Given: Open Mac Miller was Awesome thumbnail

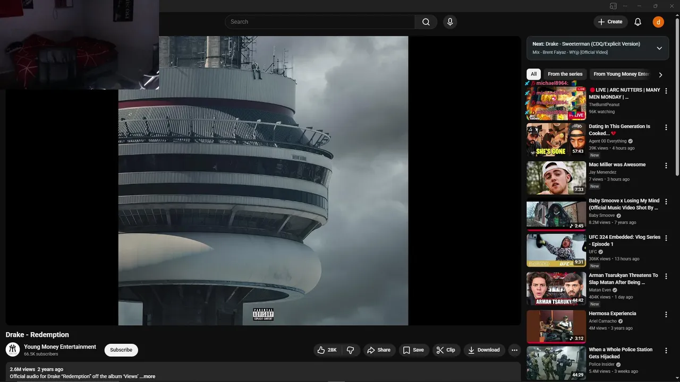Looking at the screenshot, I should click(x=556, y=178).
